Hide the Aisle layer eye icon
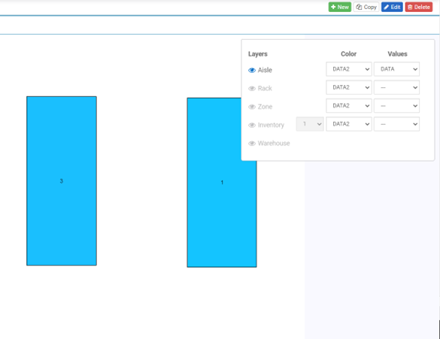 [x=252, y=70]
